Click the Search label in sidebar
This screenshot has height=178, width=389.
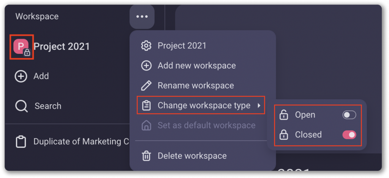tap(48, 106)
